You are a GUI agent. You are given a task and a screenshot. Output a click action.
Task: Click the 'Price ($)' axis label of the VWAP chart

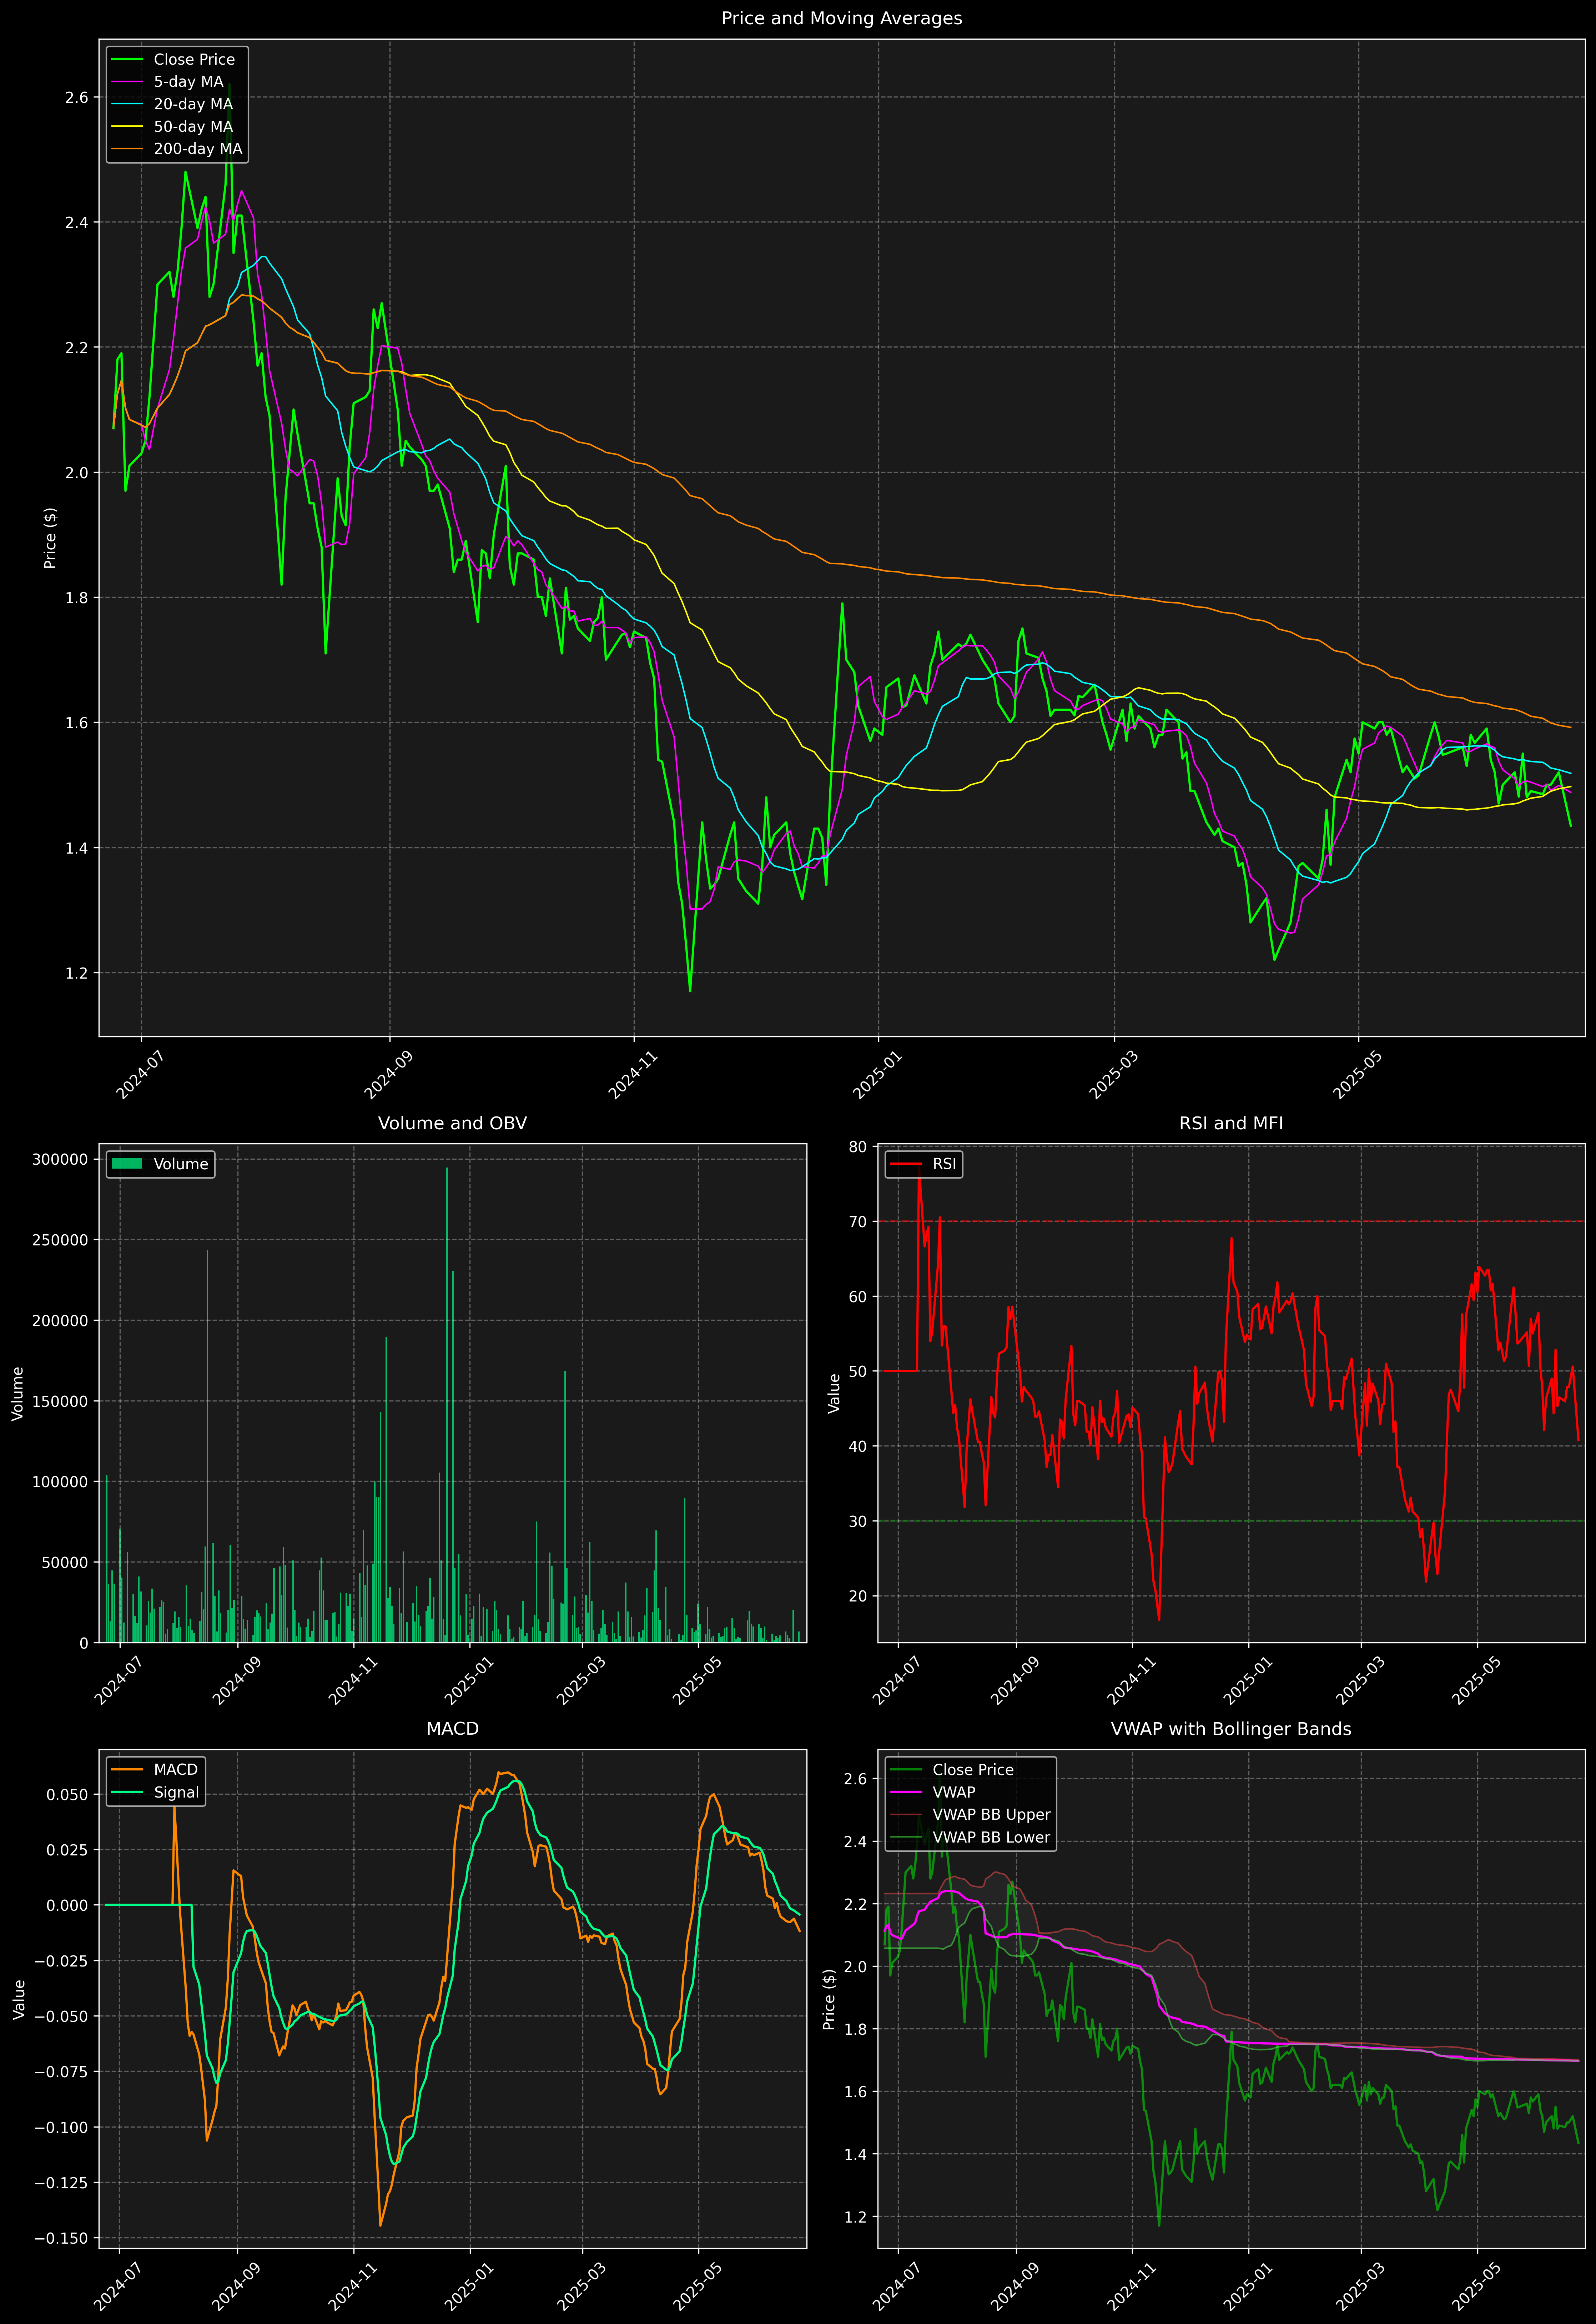(829, 1999)
